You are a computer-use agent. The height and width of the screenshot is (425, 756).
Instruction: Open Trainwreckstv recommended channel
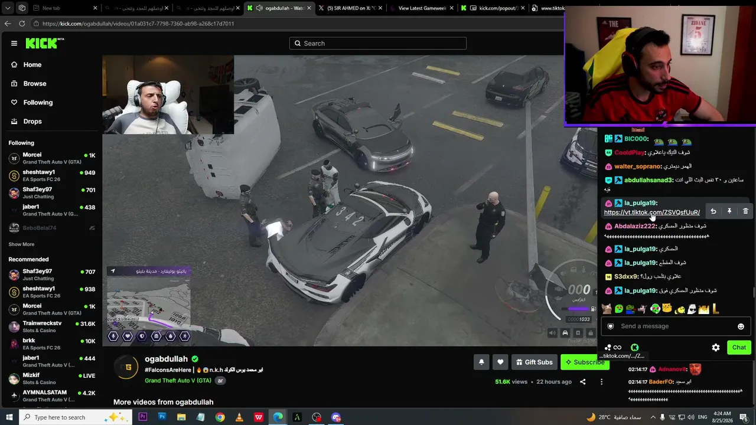pyautogui.click(x=52, y=326)
